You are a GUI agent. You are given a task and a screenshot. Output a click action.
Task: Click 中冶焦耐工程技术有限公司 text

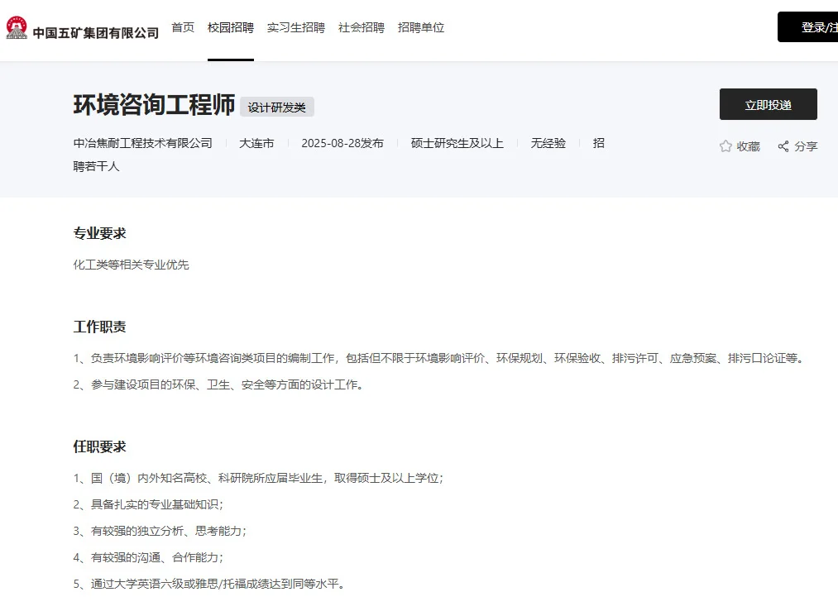coord(142,143)
